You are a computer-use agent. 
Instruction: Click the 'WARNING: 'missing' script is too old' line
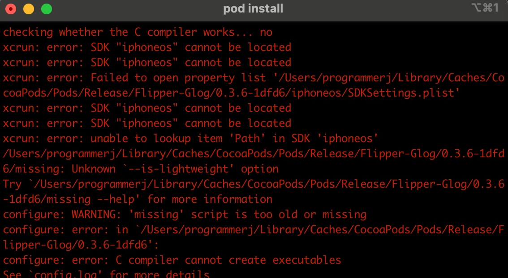[219, 215]
